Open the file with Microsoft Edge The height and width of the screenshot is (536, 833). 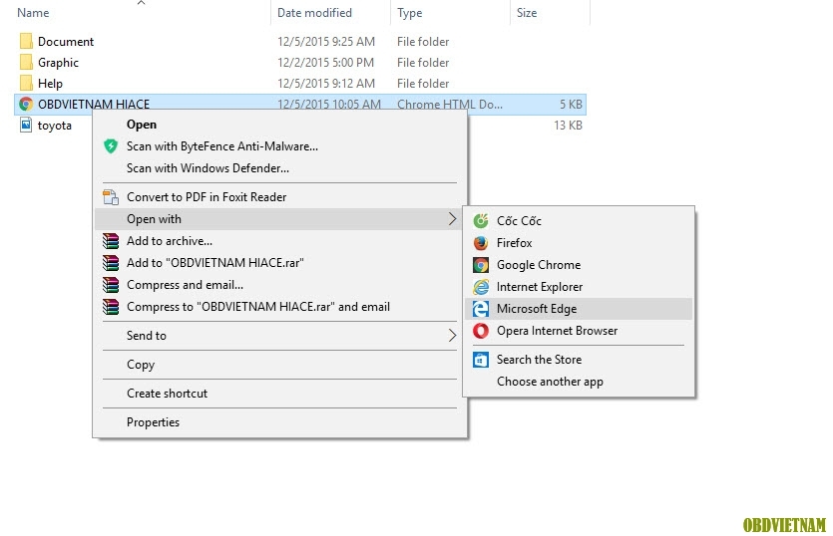[x=579, y=309]
